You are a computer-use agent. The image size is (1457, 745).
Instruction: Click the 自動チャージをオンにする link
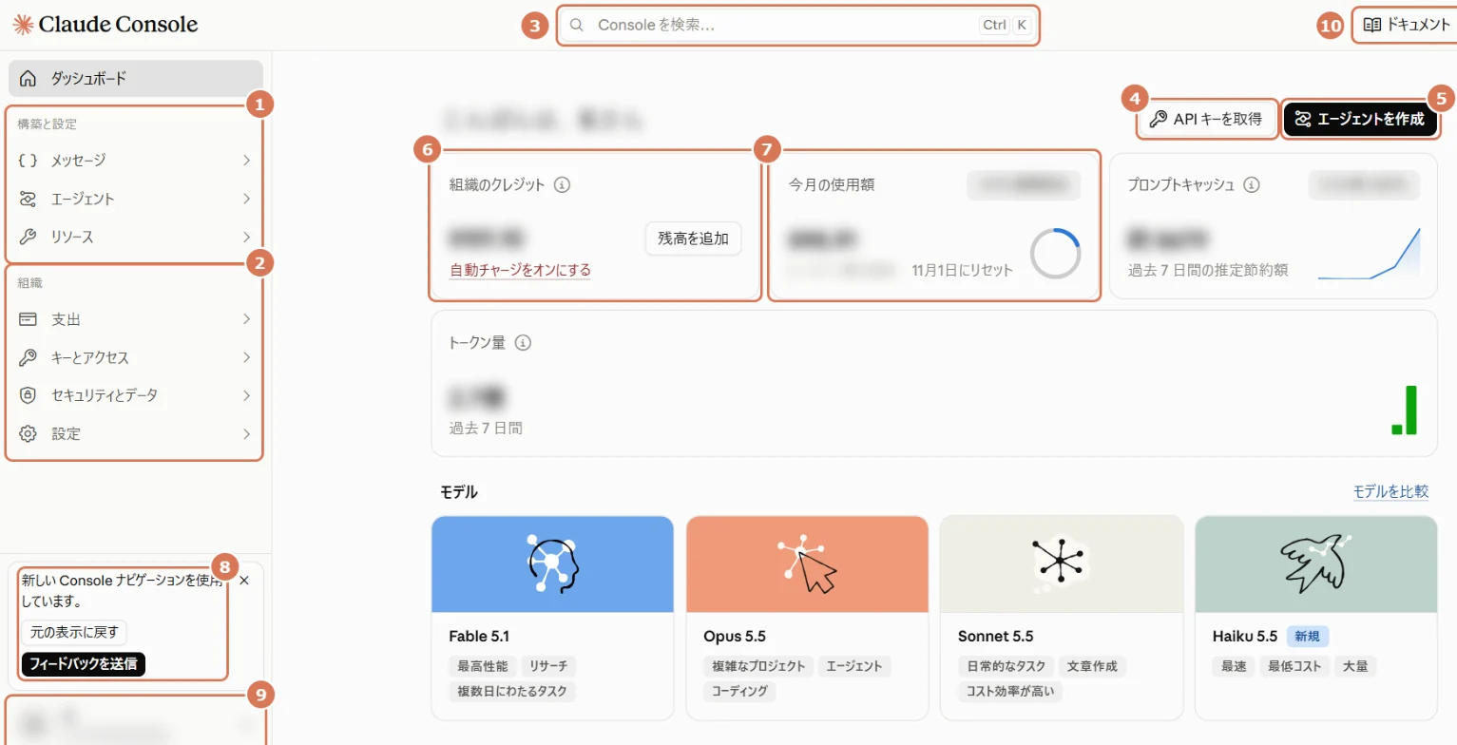point(520,270)
